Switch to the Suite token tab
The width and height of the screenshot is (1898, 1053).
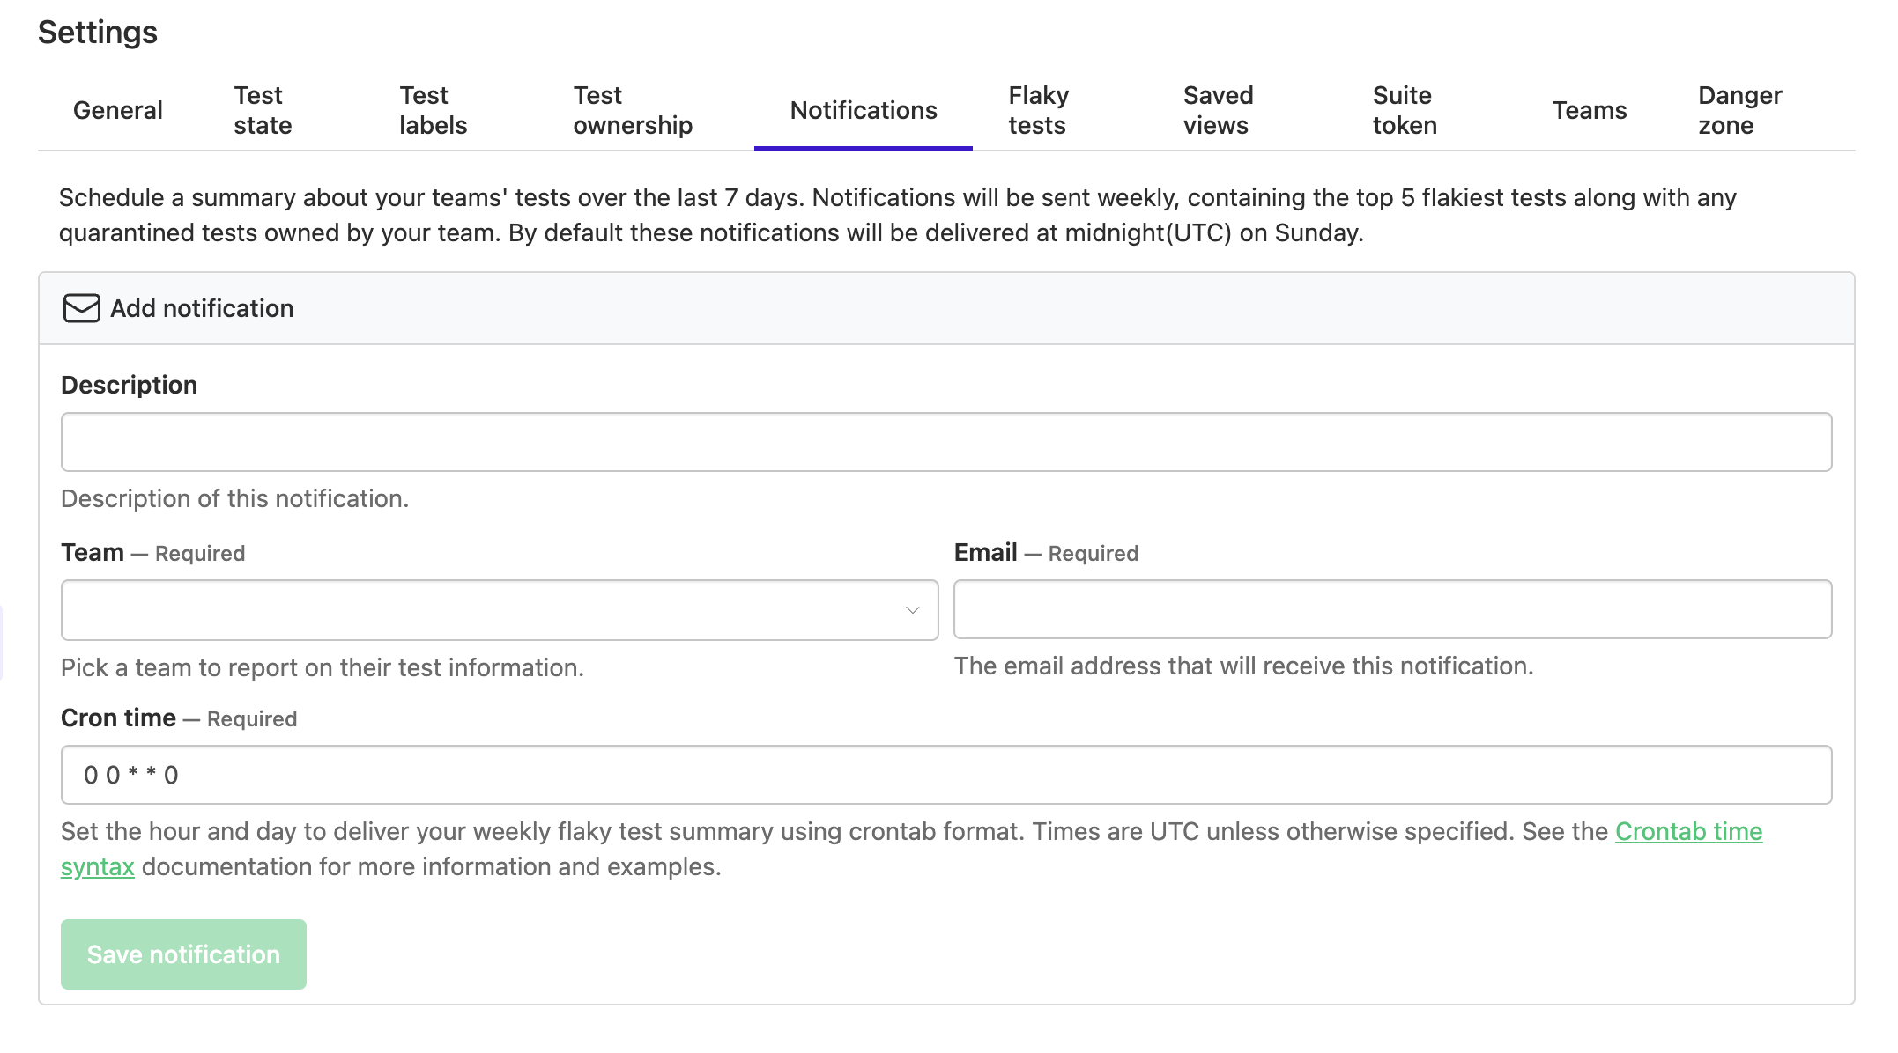tap(1404, 109)
